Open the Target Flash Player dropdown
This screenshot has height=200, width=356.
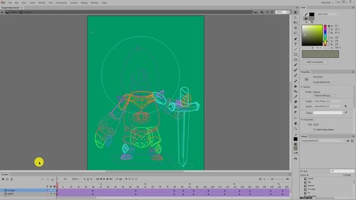pos(328,101)
